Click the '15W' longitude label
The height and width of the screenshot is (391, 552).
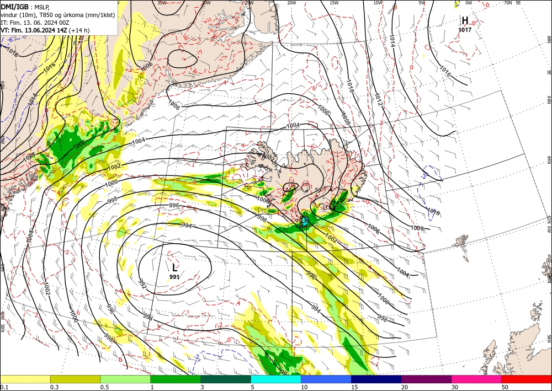[x=334, y=3]
